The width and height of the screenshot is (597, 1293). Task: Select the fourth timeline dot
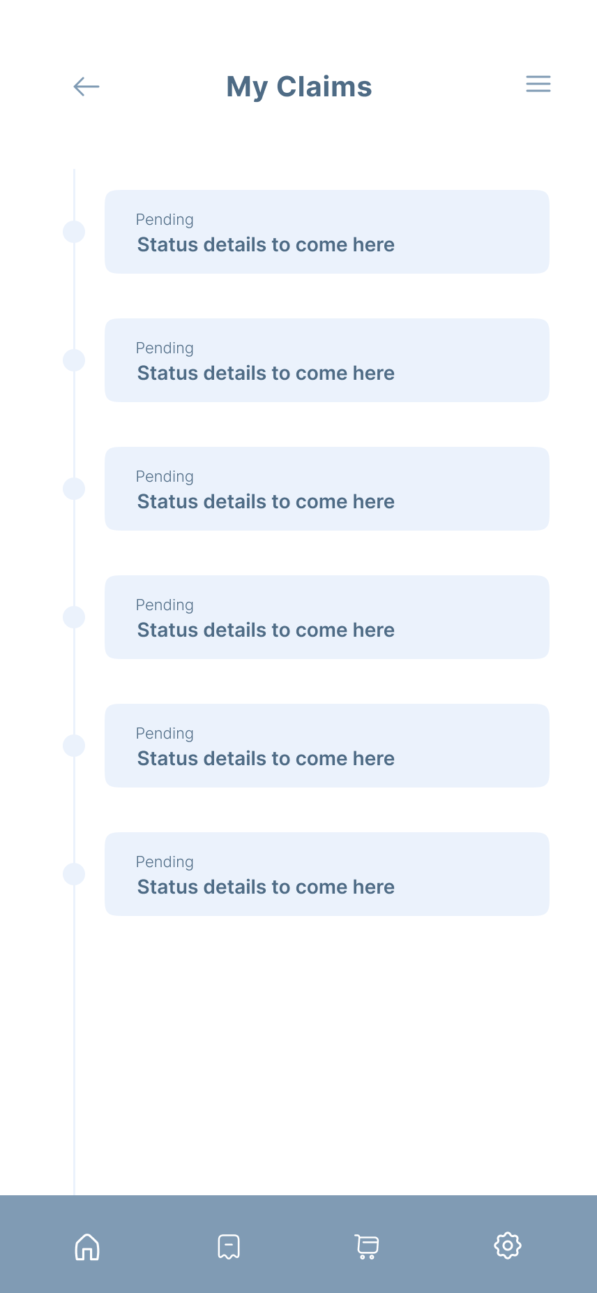[74, 617]
